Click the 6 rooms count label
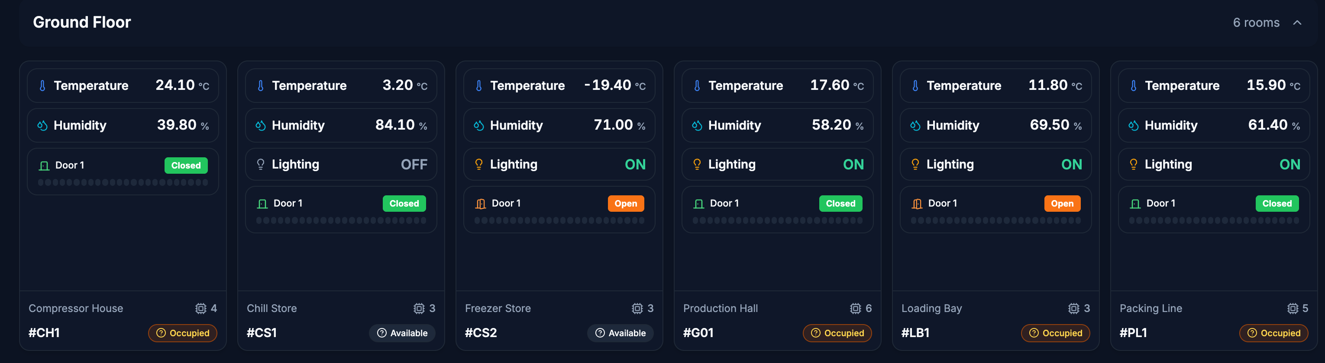 (x=1256, y=22)
